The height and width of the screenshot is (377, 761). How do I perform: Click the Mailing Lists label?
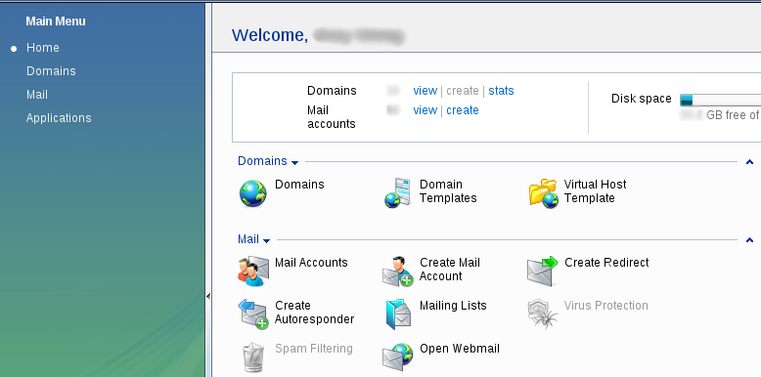(x=453, y=306)
